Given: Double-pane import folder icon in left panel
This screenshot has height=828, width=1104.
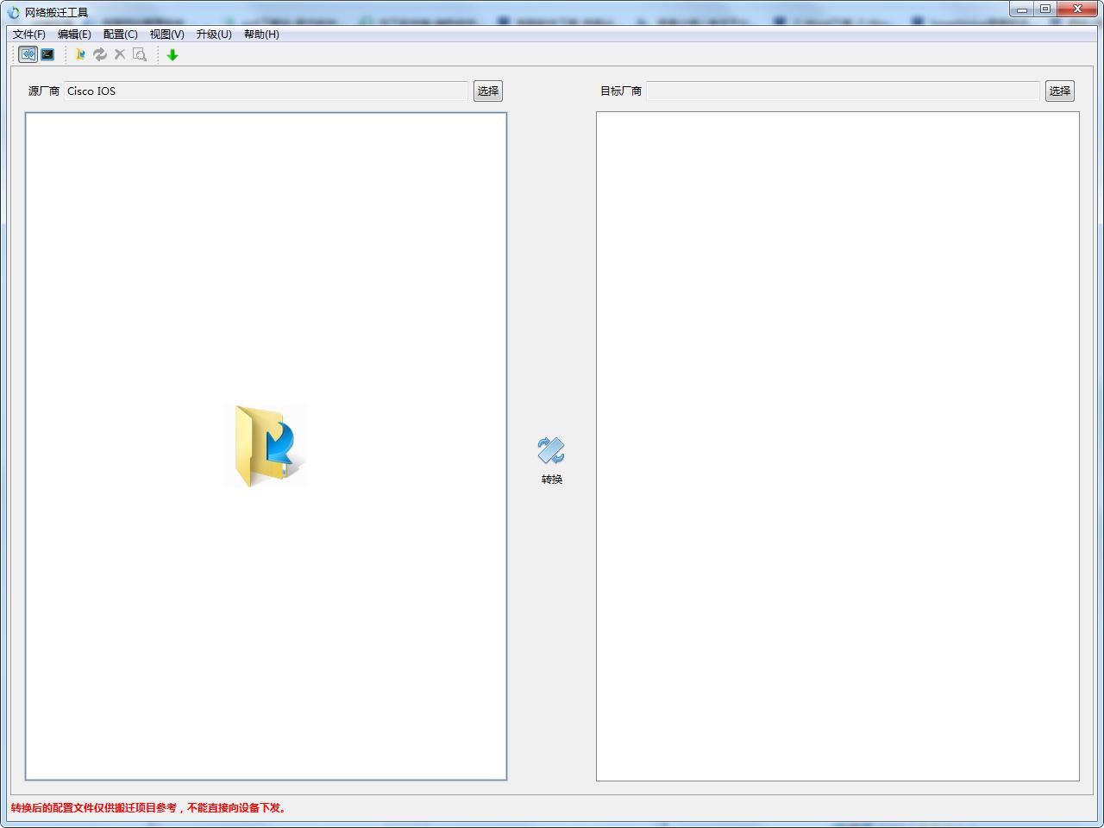Looking at the screenshot, I should 266,446.
